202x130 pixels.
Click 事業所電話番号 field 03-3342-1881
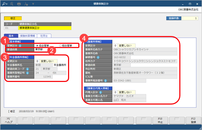[129, 81]
